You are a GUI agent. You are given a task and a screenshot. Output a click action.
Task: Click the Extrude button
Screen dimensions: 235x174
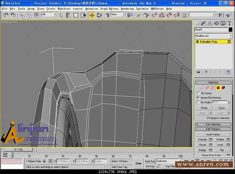[203, 139]
